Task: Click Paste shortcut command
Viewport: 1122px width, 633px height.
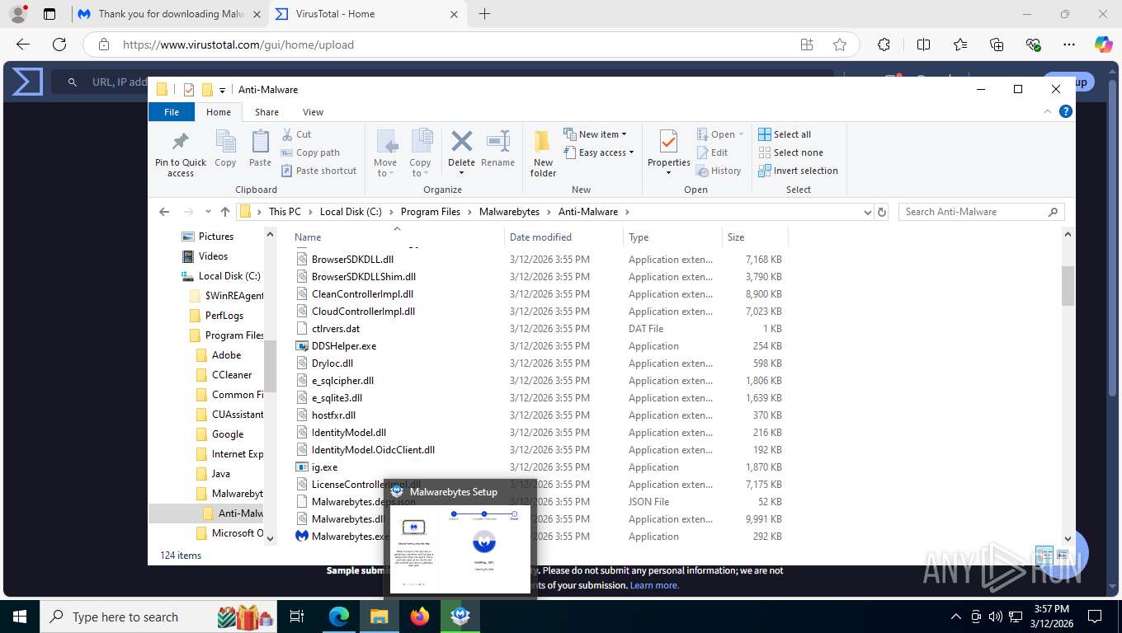Action: (318, 171)
